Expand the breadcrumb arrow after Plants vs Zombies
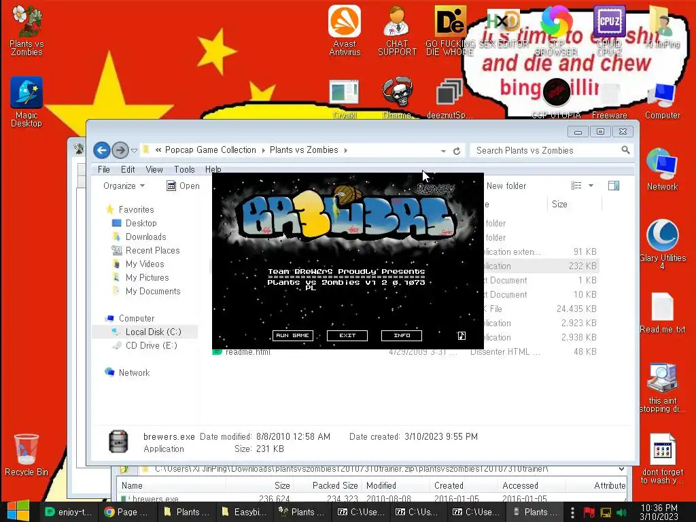 coord(346,150)
